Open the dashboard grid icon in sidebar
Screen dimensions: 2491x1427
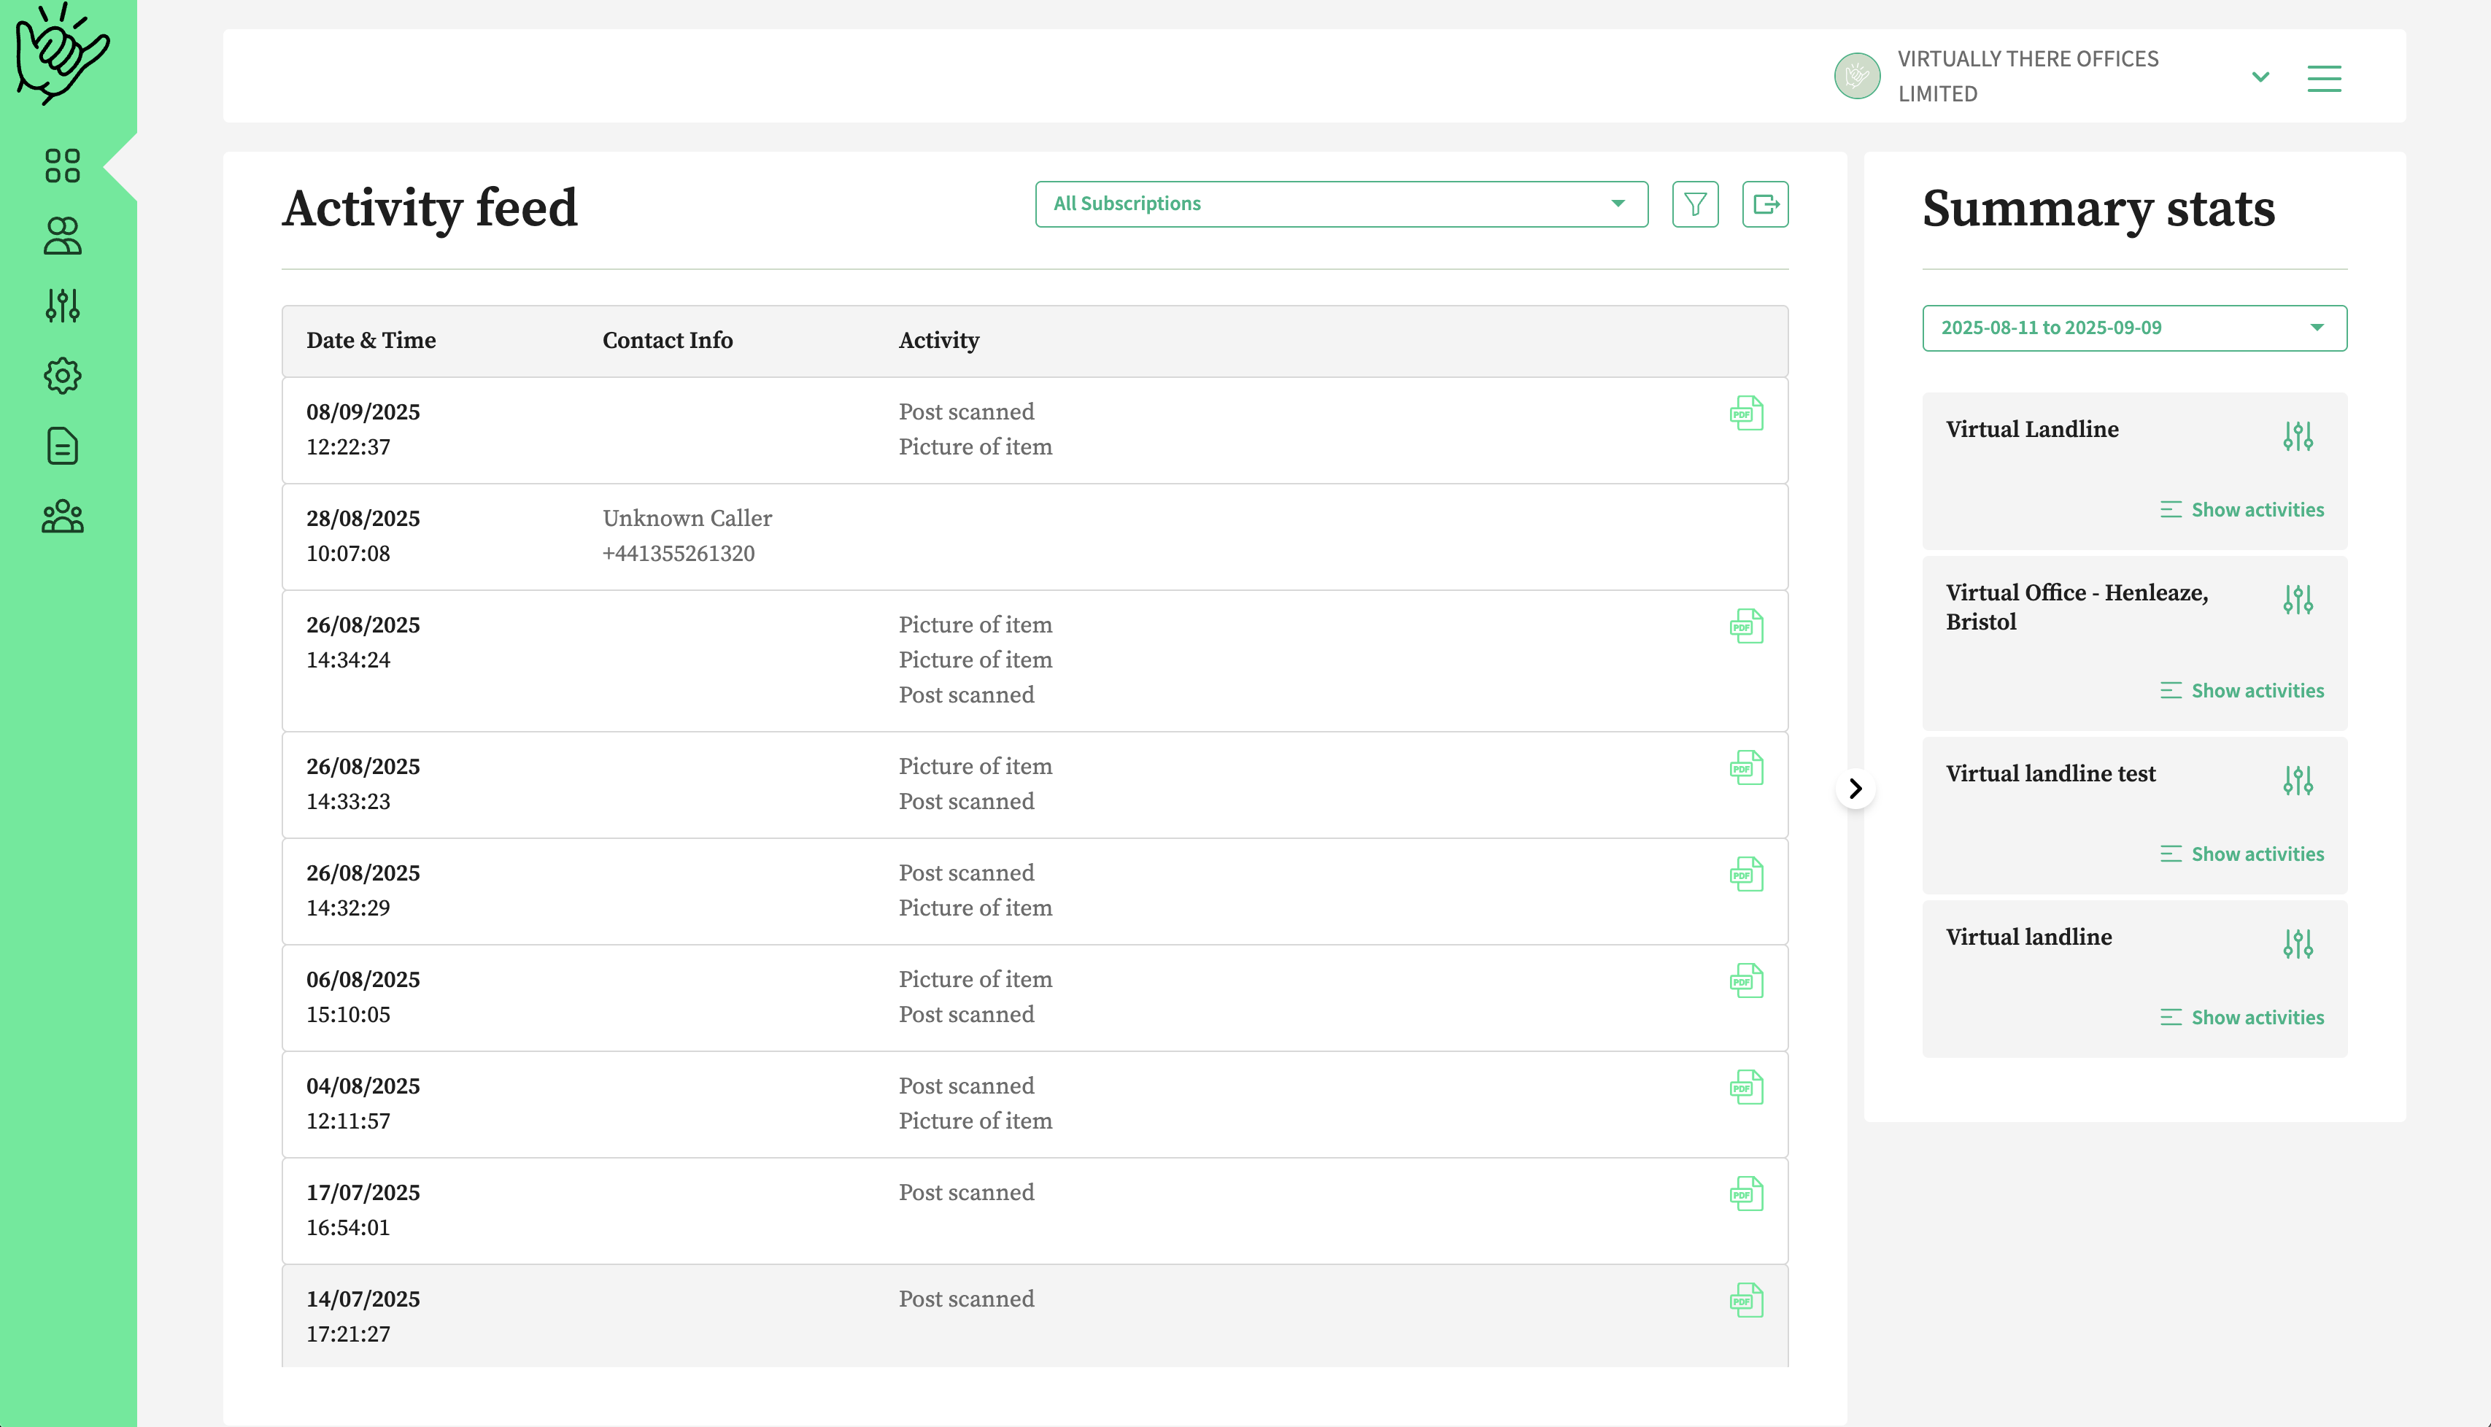[x=62, y=166]
